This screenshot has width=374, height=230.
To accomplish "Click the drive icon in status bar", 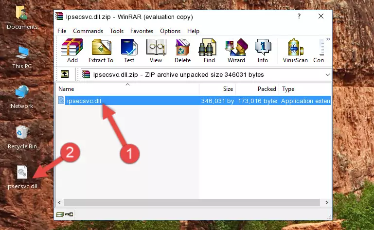I will [60, 214].
